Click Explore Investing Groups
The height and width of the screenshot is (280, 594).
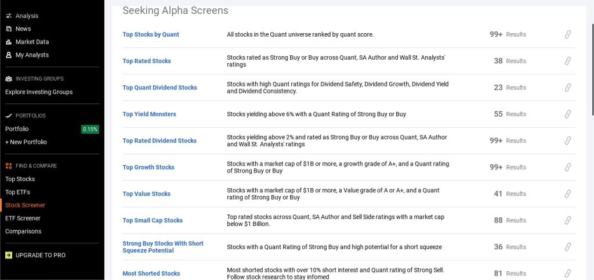pos(39,92)
